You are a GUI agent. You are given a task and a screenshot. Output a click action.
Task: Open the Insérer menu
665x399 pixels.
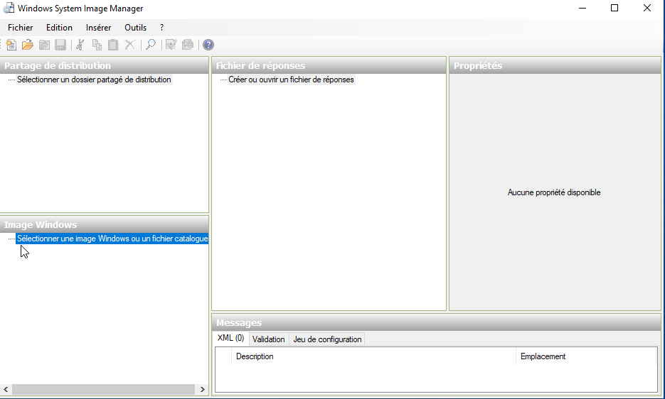pos(98,28)
